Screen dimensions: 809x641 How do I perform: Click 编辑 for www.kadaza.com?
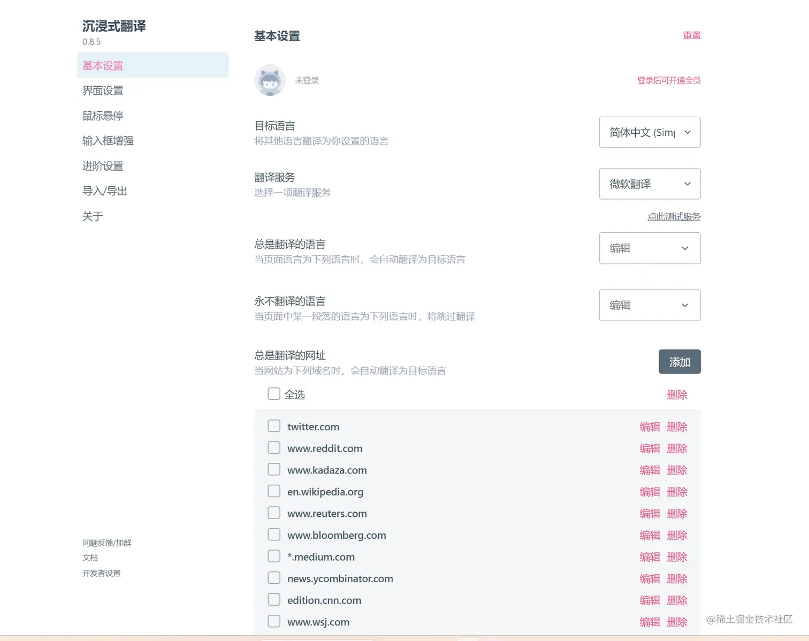650,470
